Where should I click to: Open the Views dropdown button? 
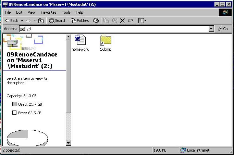pyautogui.click(x=142, y=21)
